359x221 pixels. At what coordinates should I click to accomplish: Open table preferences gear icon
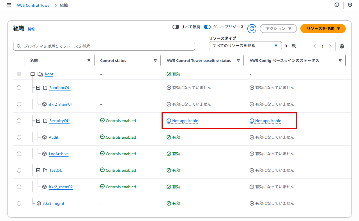[x=342, y=46]
